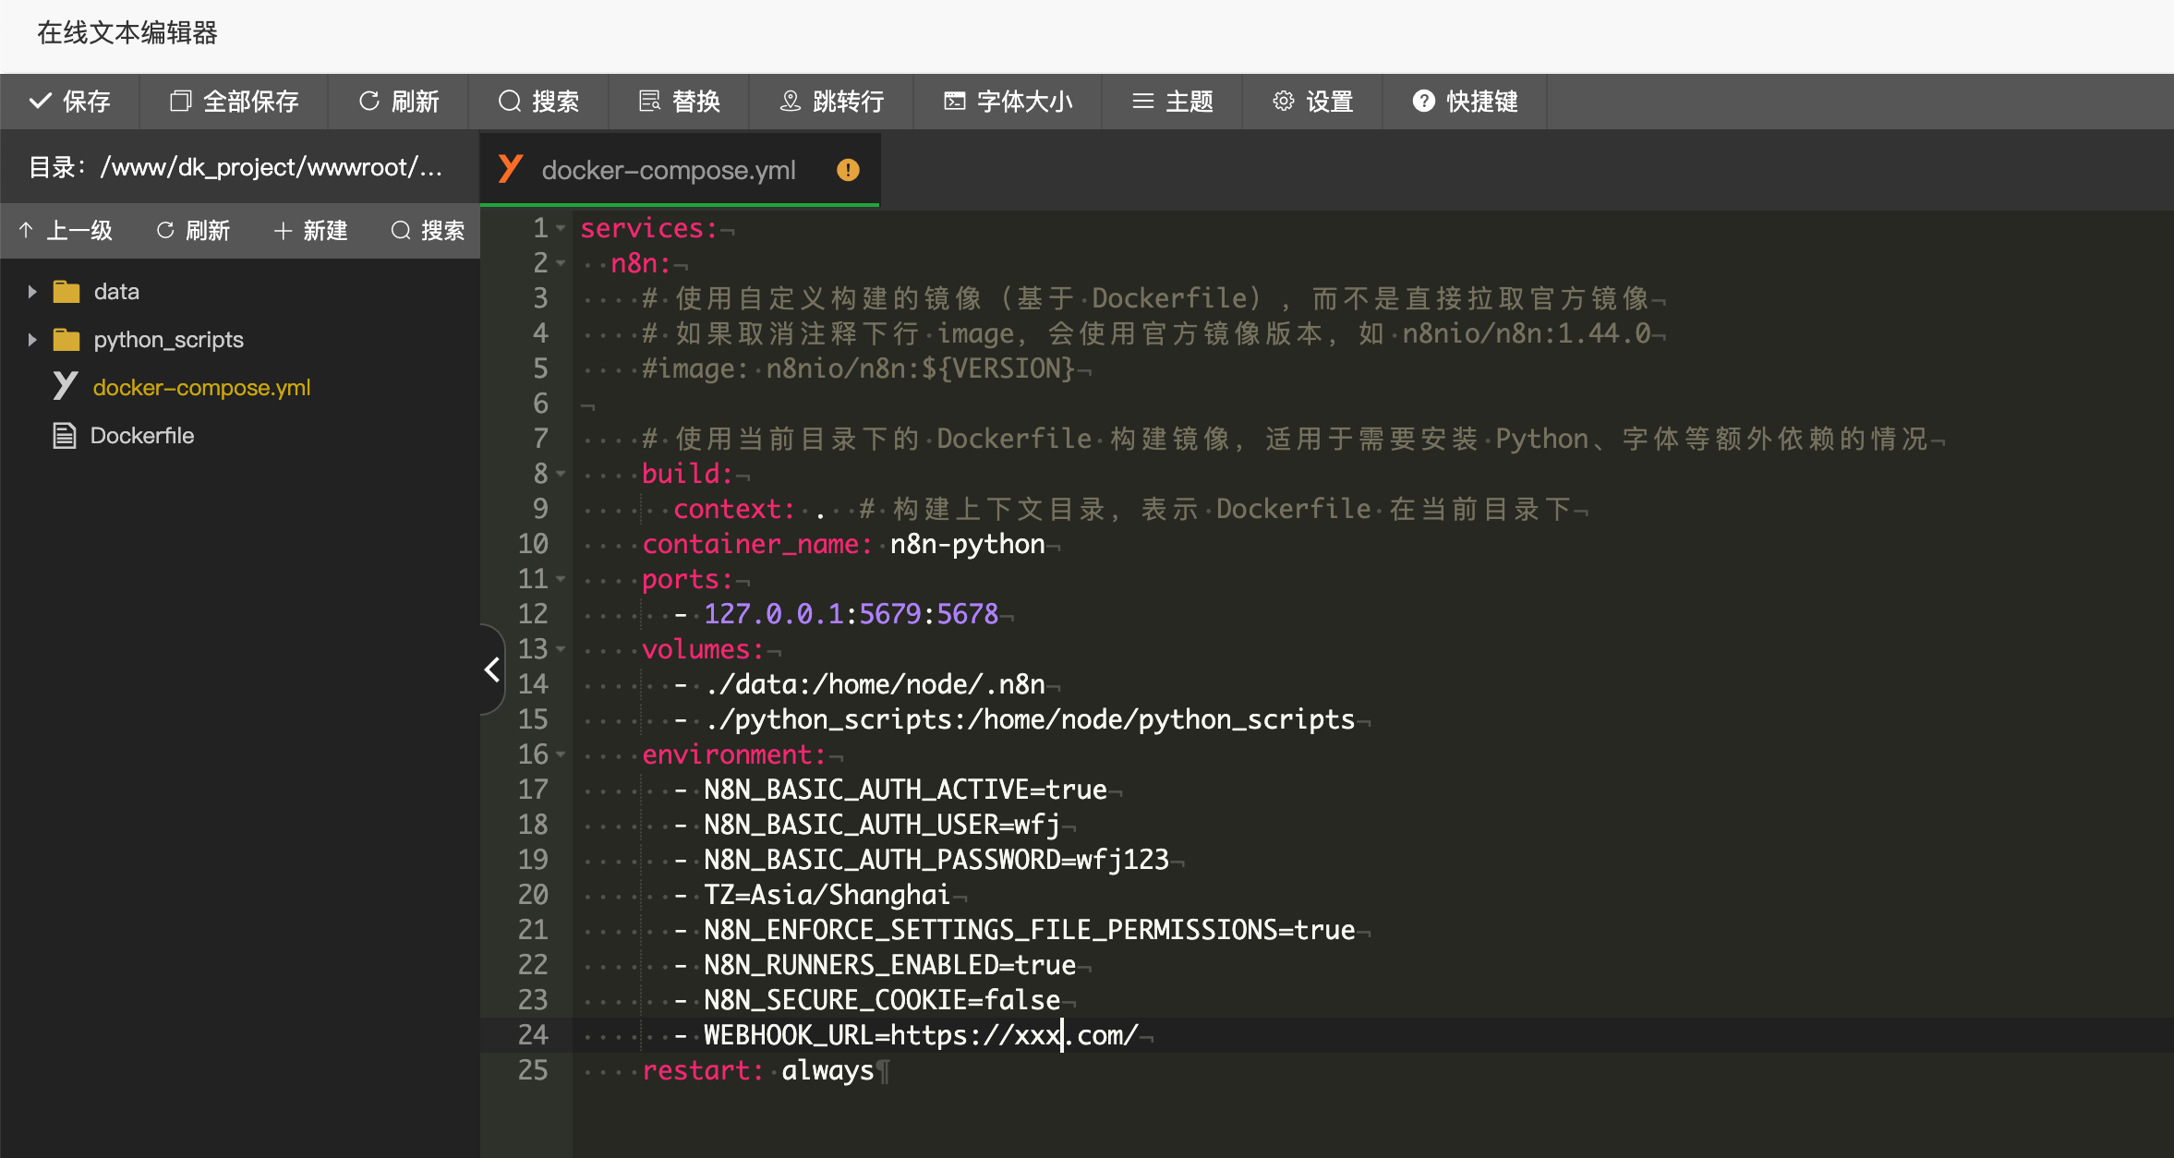Click the N8N_RUNNERS_ENABLED=true entry

coord(889,965)
